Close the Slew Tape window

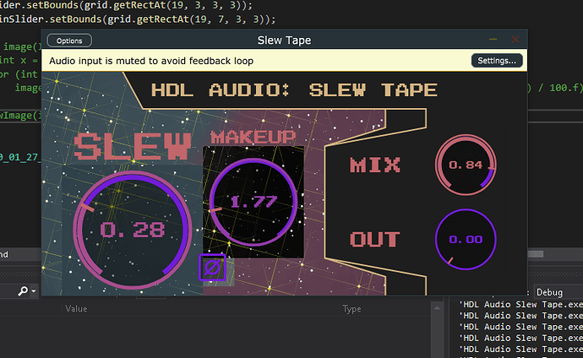click(x=515, y=40)
